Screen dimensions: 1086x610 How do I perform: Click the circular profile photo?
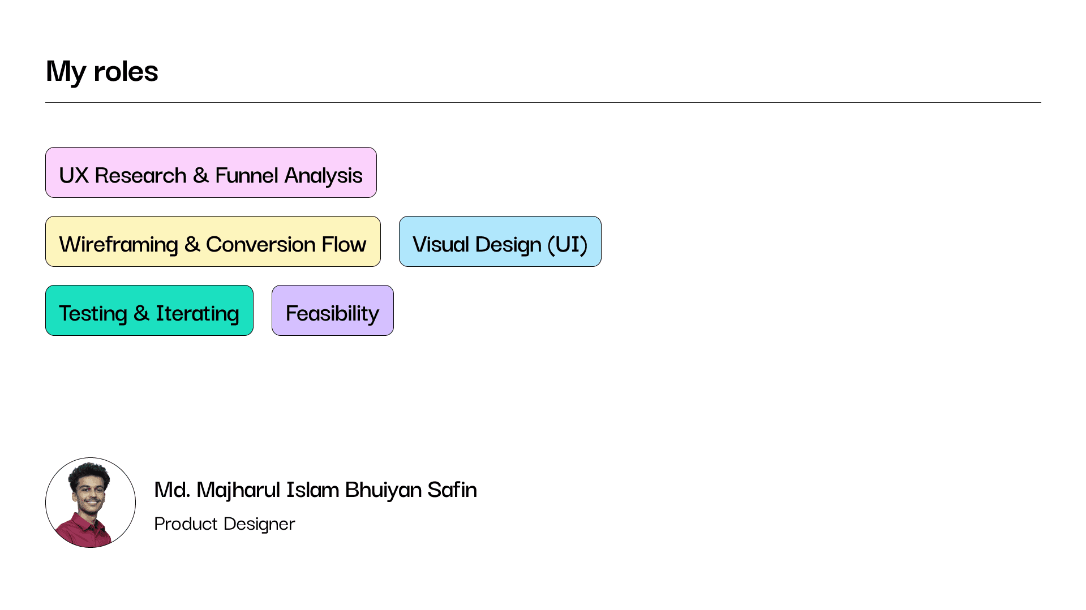coord(91,503)
